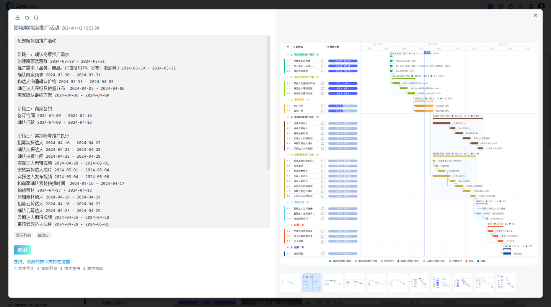This screenshot has width=551, height=307.
Task: Select the highlighted second template thumbnail
Action: (x=311, y=283)
